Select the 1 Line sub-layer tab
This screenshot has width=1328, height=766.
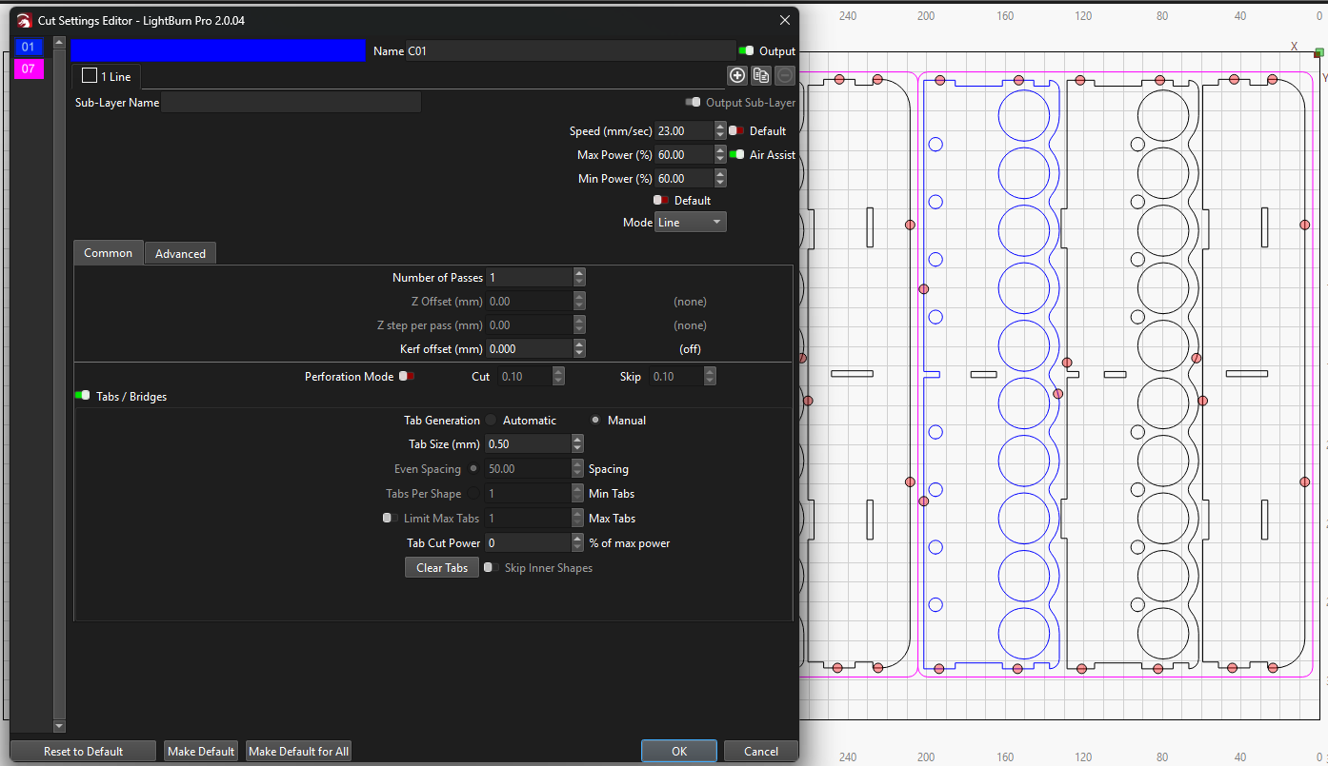[107, 76]
